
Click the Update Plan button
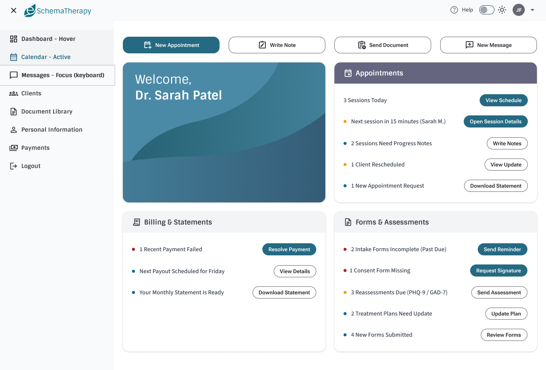tap(506, 314)
